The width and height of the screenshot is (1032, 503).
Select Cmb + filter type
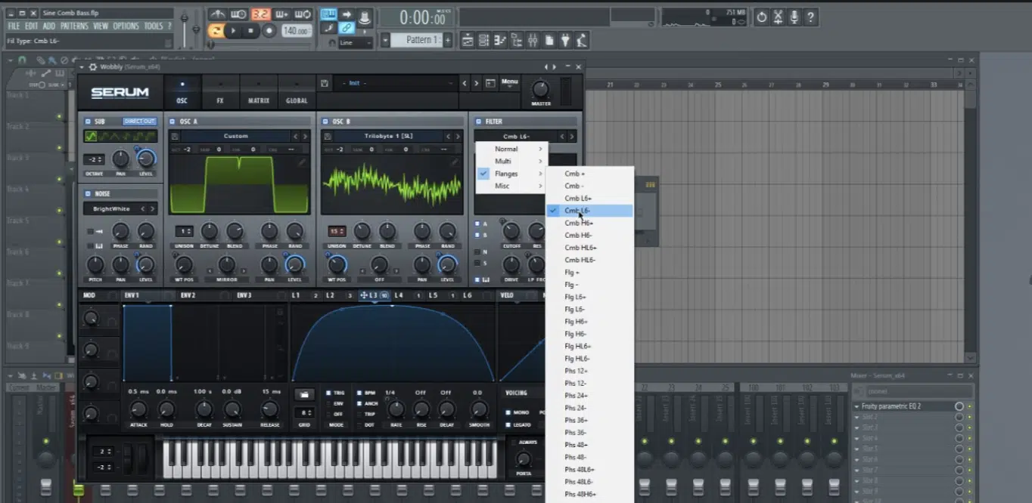pos(589,174)
